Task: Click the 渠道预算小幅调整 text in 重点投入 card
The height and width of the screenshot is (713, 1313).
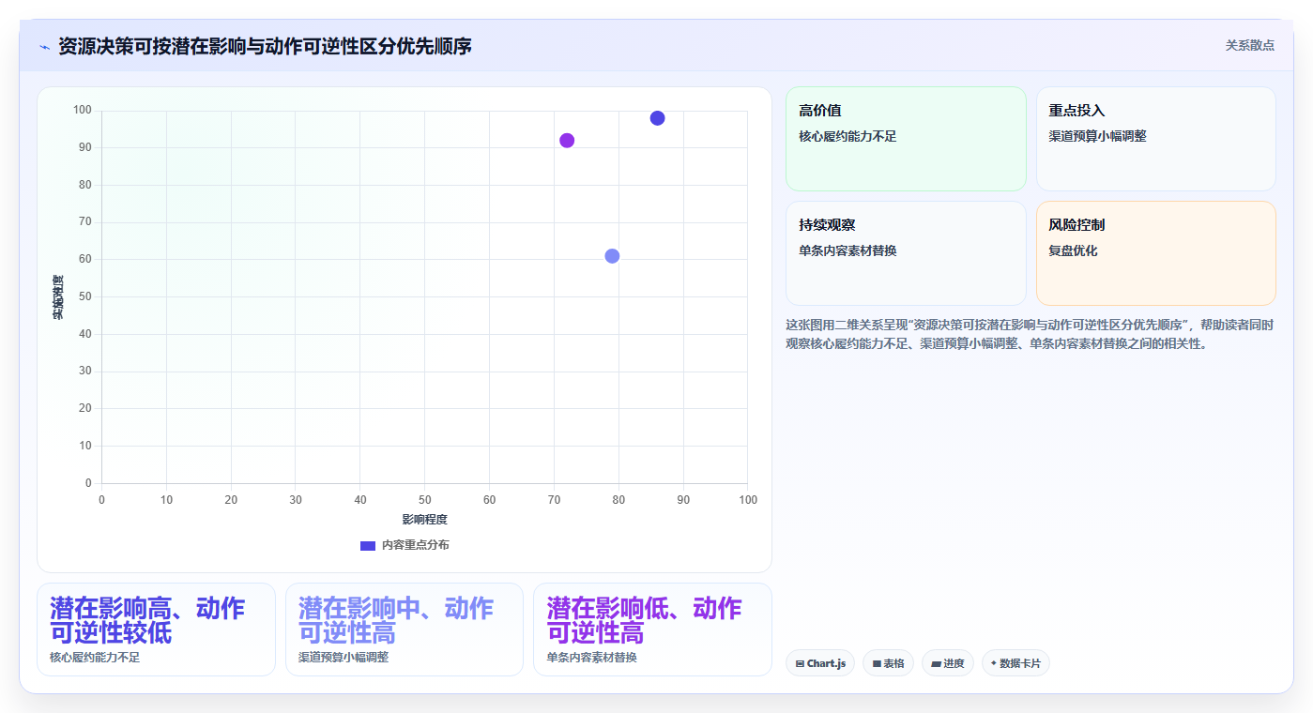Action: click(x=1097, y=136)
